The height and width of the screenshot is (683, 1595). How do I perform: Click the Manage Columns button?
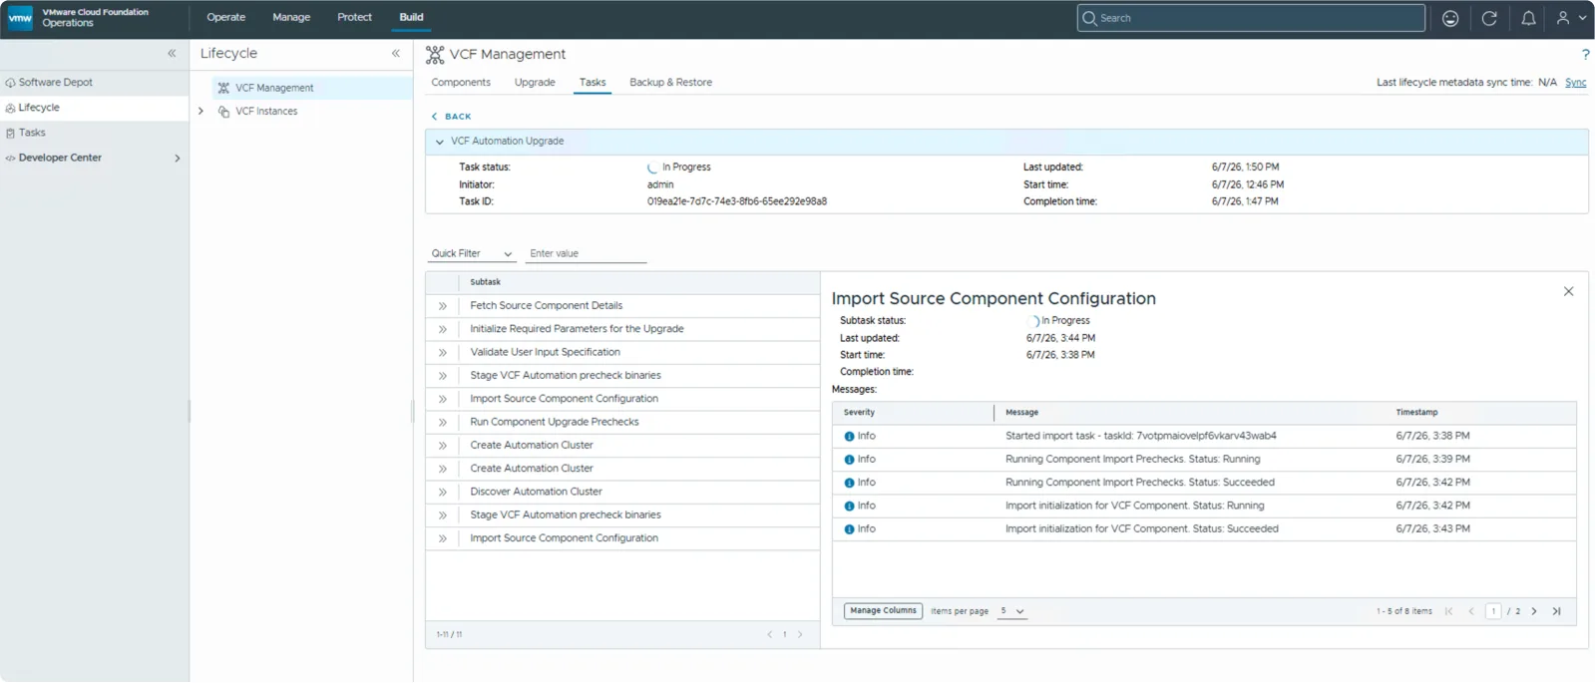[x=883, y=611]
